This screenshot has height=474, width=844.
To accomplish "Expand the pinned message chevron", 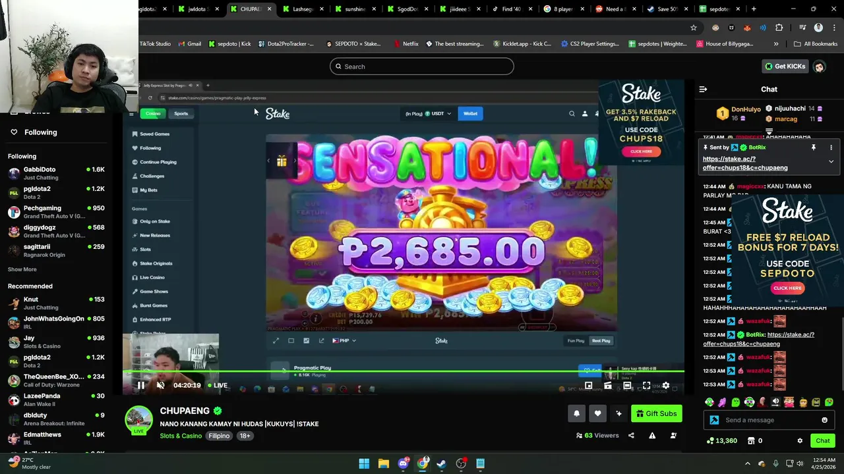I will 831,161.
